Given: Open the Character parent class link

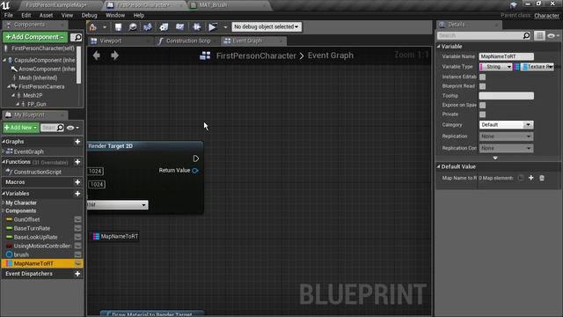Looking at the screenshot, I should pos(546,16).
